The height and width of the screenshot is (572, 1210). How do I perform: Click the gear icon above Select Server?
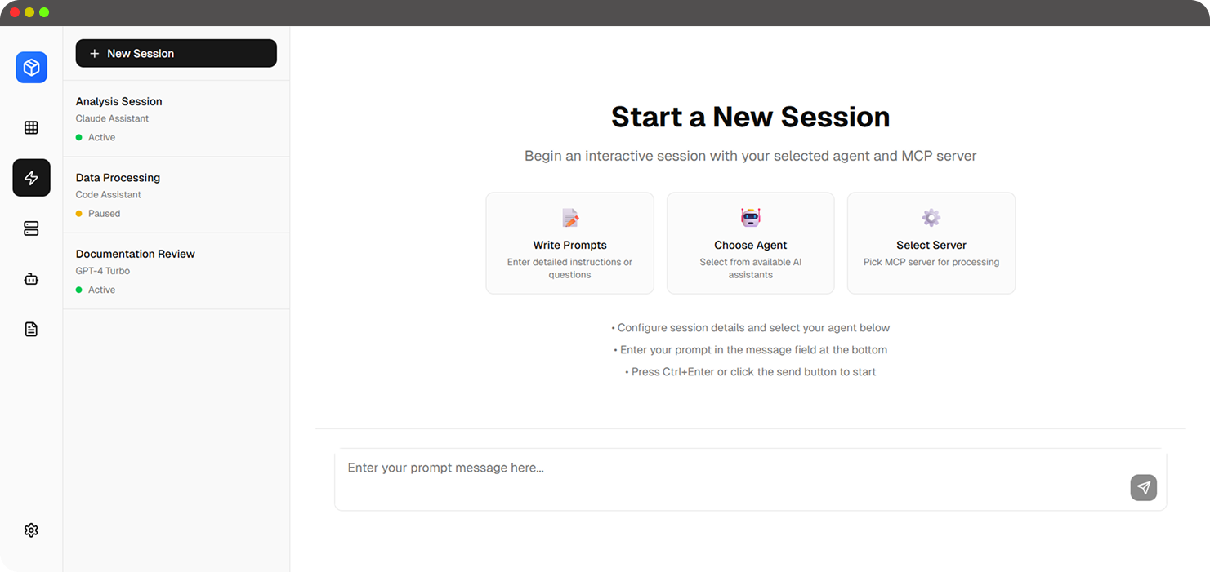931,218
